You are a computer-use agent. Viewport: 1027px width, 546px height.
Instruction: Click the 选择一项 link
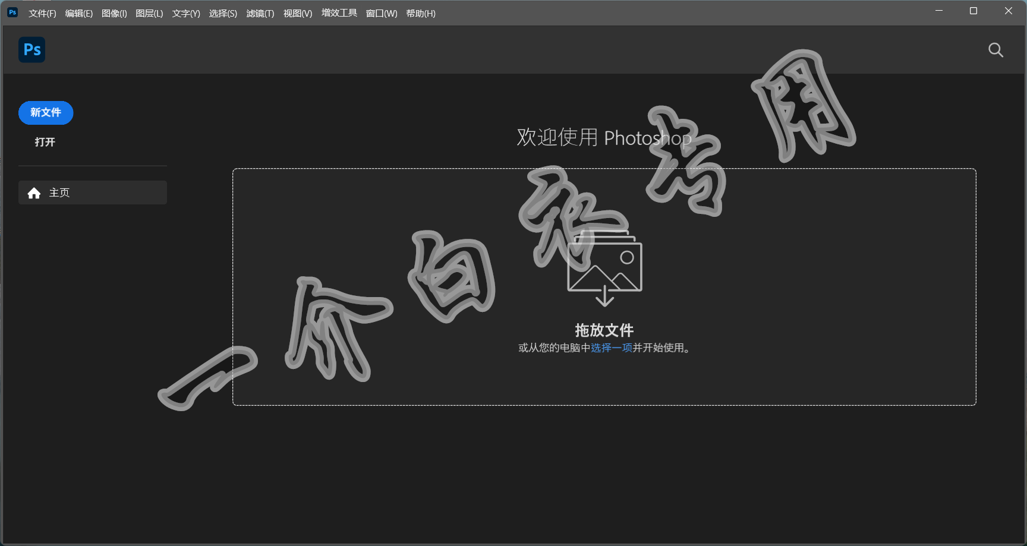(x=612, y=348)
